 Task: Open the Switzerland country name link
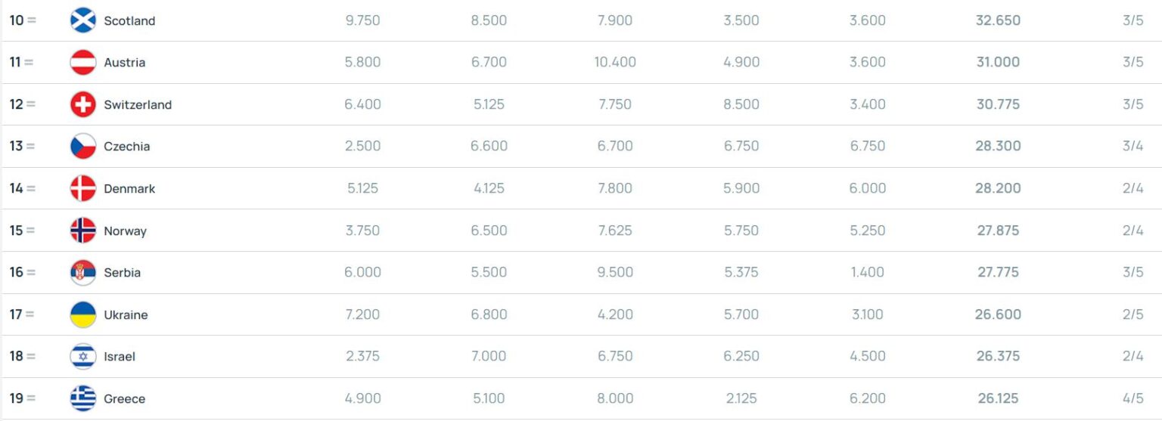[x=138, y=105]
